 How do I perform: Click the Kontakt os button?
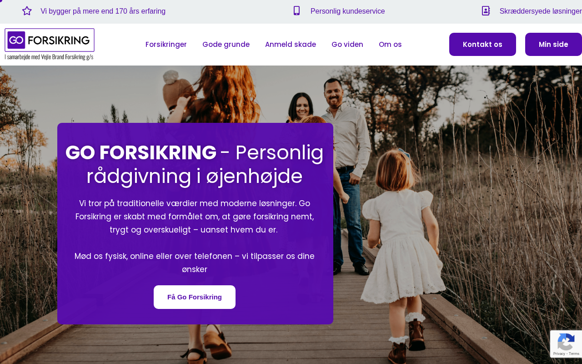click(482, 44)
